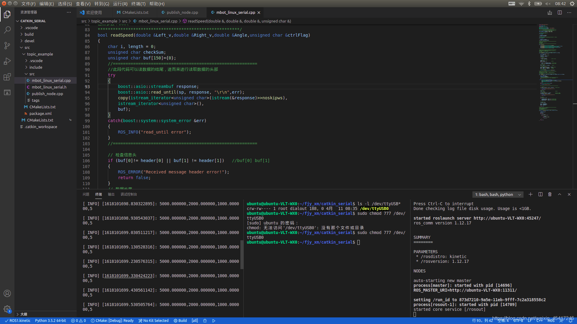Open the 运行(R) menu

[x=120, y=4]
